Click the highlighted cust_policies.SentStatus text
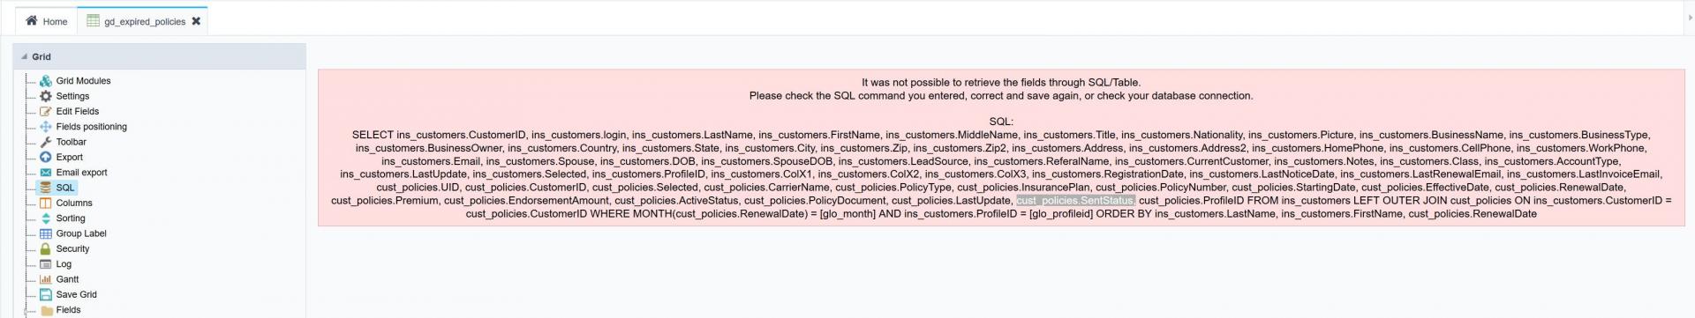The height and width of the screenshot is (318, 1695). pyautogui.click(x=1075, y=201)
